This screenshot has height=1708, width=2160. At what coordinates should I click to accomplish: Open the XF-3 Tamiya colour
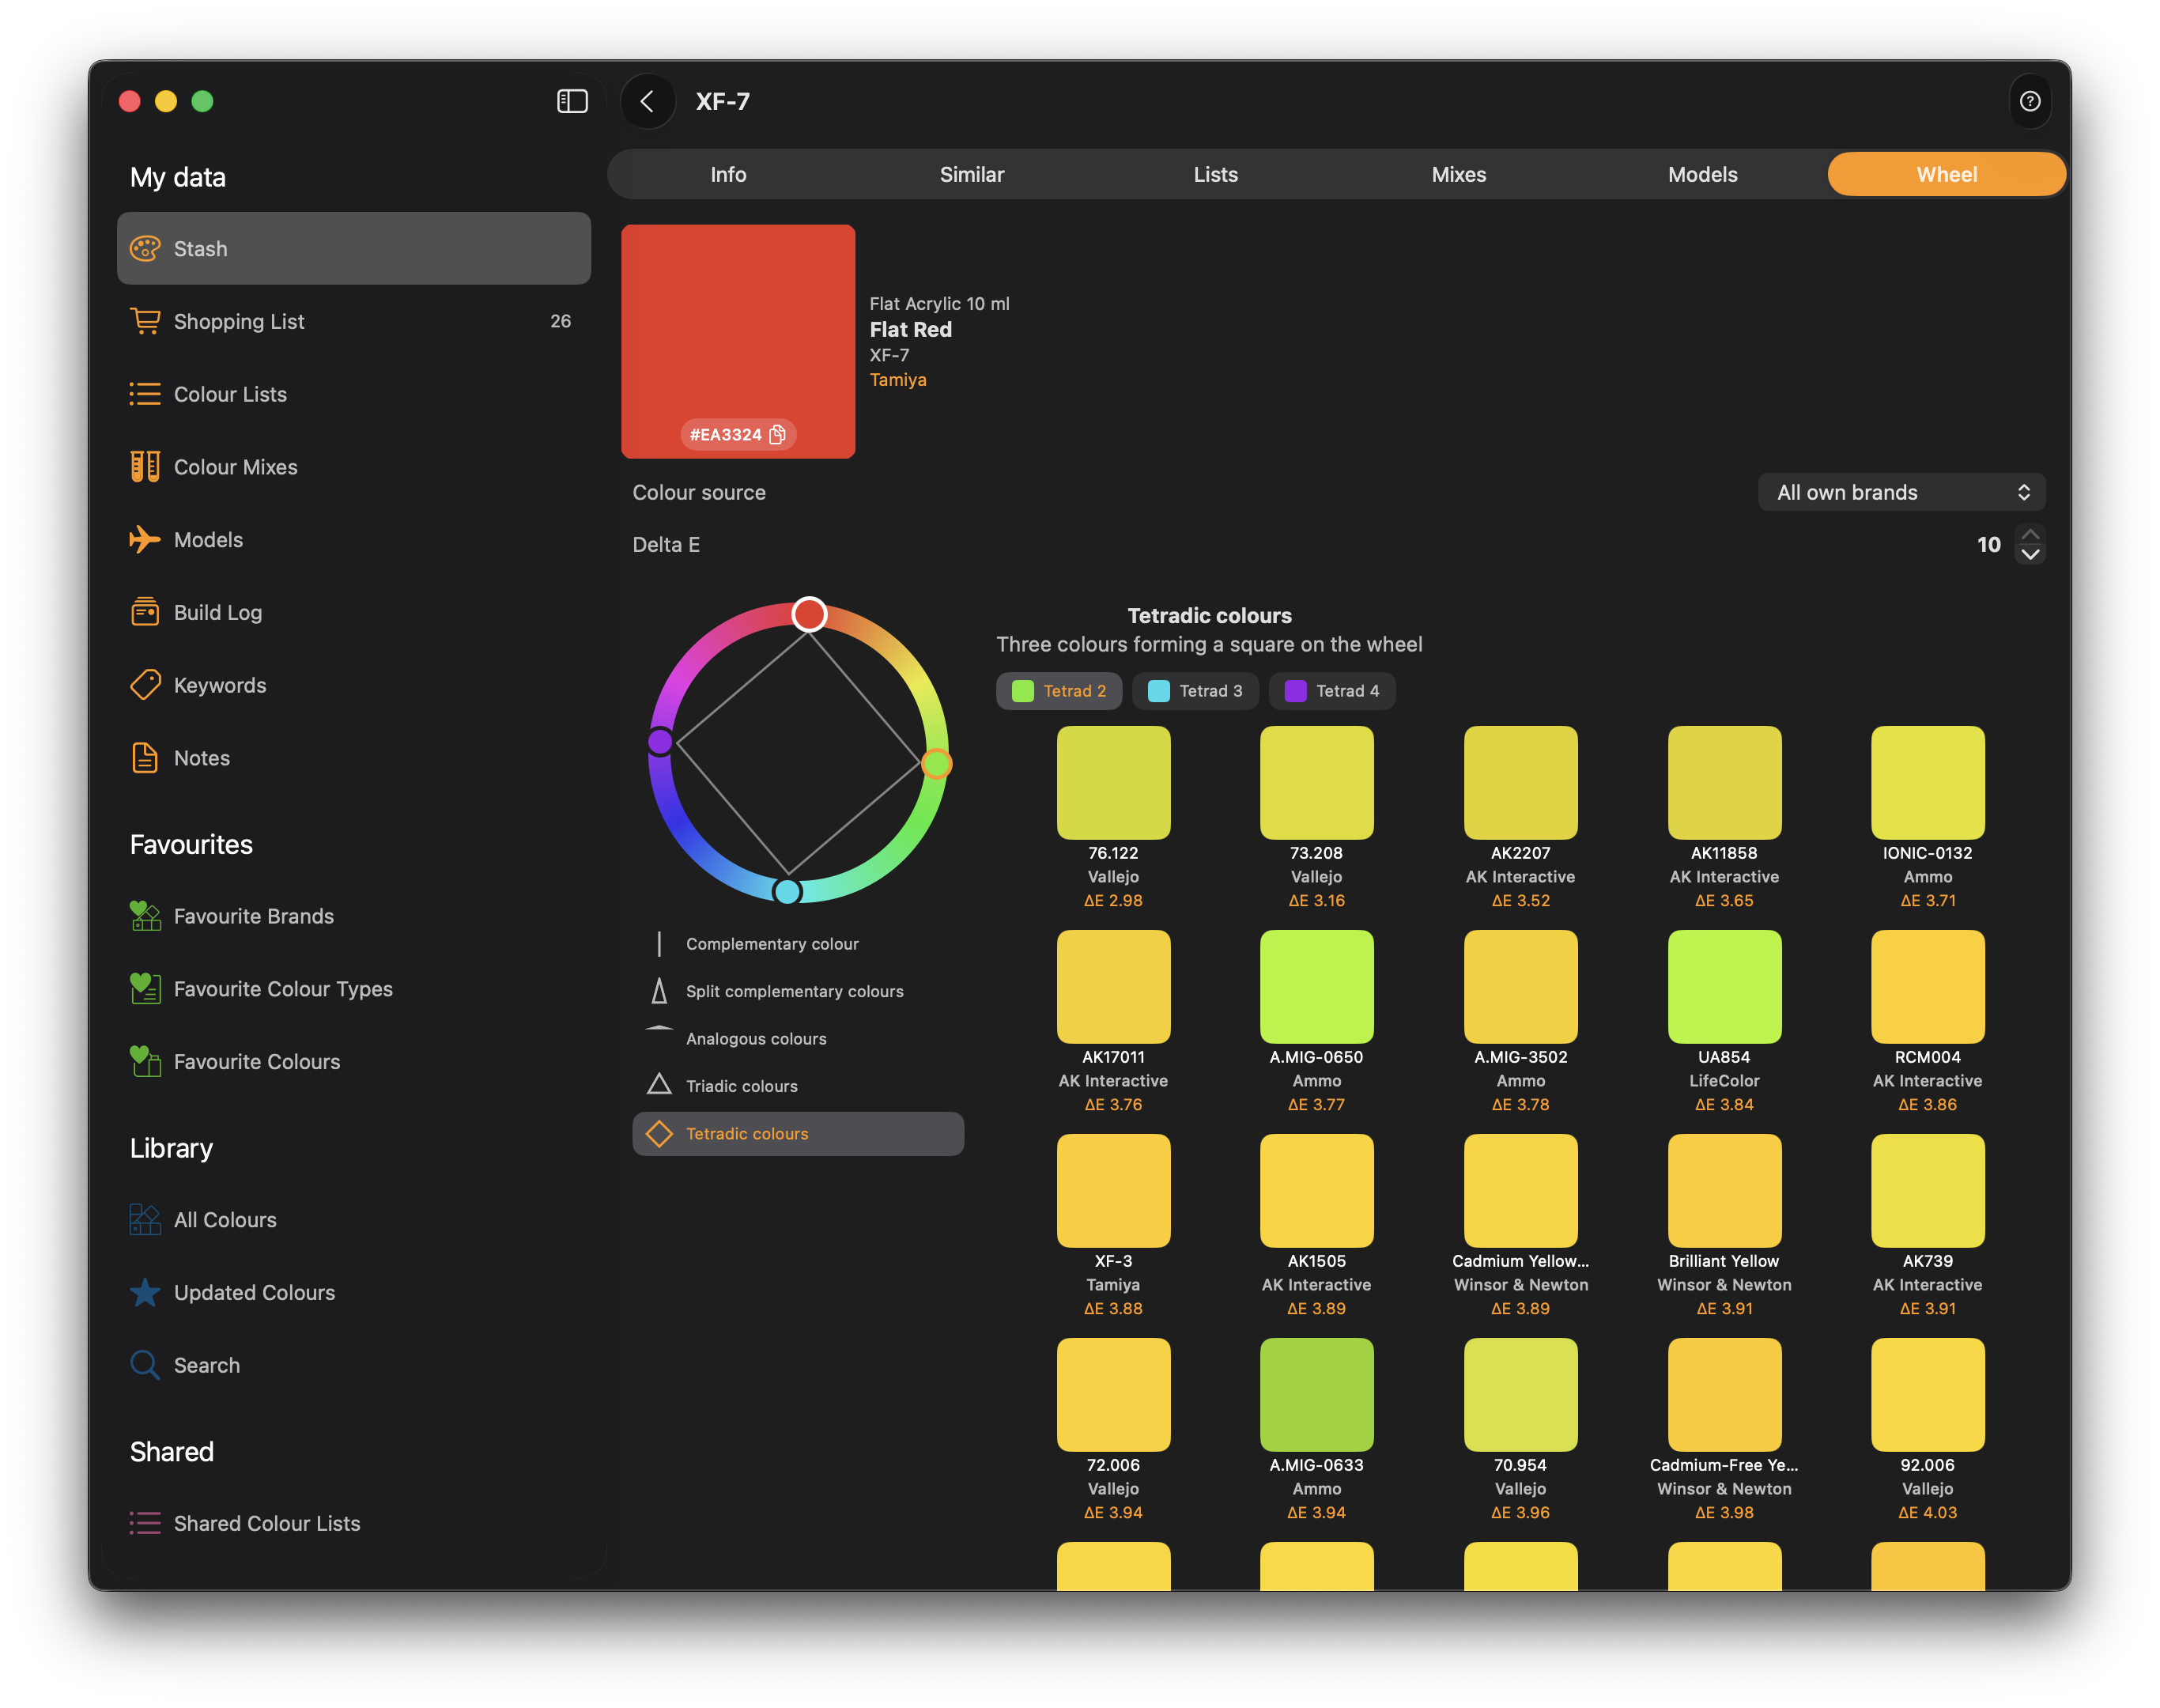pos(1113,1191)
